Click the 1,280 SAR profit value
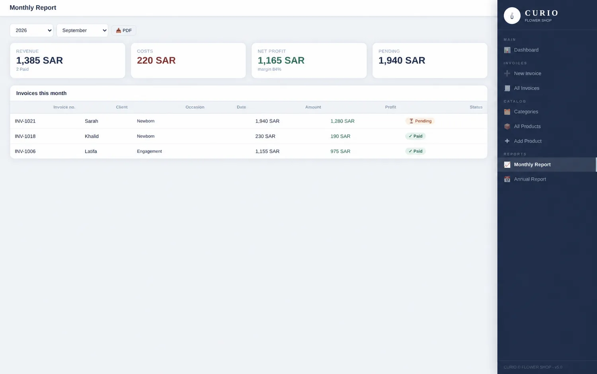This screenshot has width=597, height=374. pyautogui.click(x=342, y=121)
